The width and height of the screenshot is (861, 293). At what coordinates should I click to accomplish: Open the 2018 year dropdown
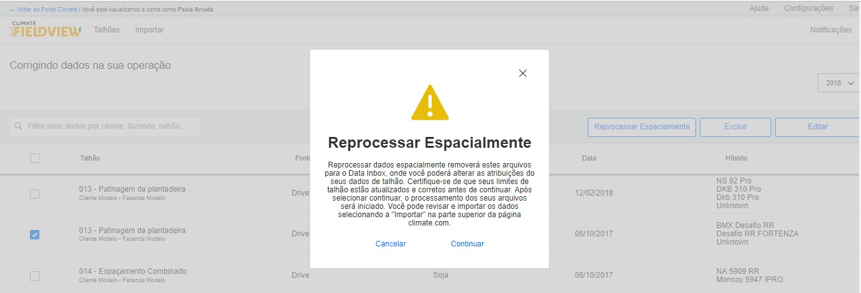click(839, 83)
